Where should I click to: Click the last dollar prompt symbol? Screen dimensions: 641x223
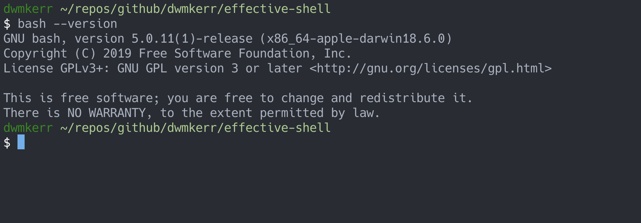pyautogui.click(x=7, y=143)
